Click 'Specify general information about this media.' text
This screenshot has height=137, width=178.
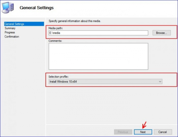point(75,21)
